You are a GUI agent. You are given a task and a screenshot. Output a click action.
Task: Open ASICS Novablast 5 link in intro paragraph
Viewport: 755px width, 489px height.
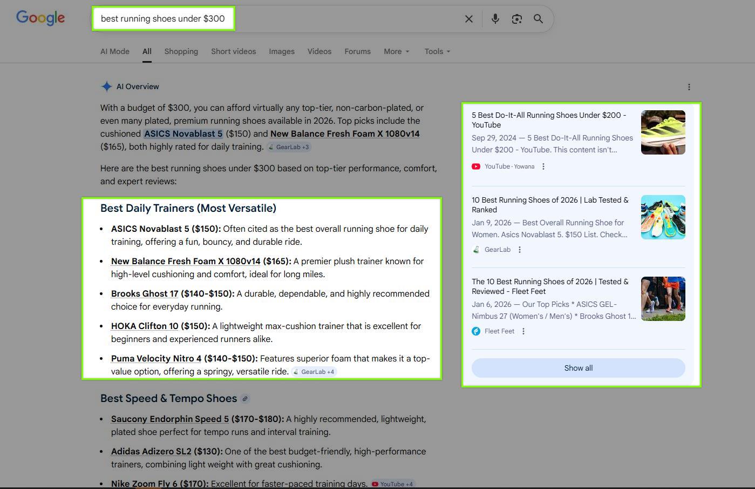click(183, 133)
